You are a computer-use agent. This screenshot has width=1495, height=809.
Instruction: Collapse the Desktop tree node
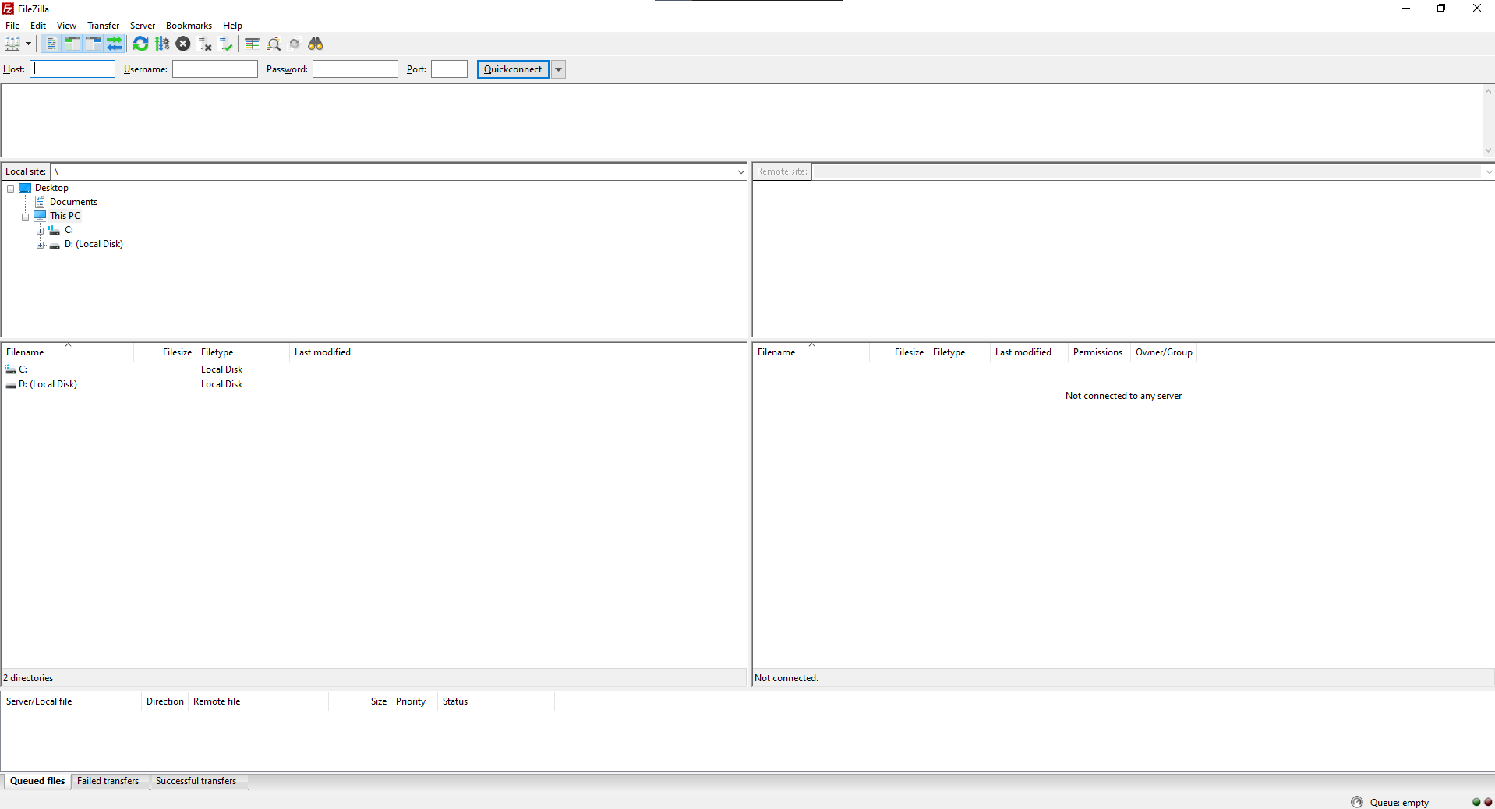click(11, 189)
